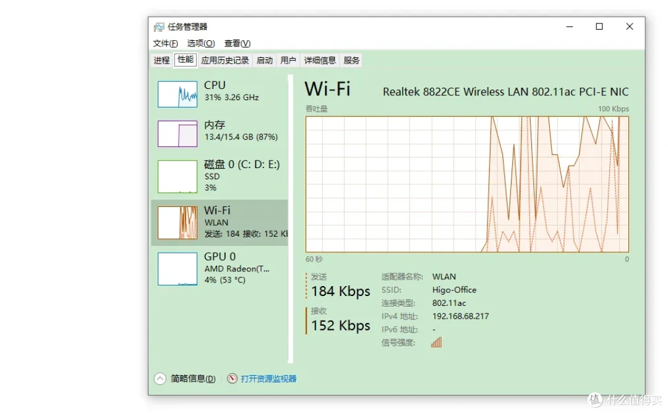The height and width of the screenshot is (414, 668).
Task: Minimize the Task Manager window
Action: click(570, 27)
